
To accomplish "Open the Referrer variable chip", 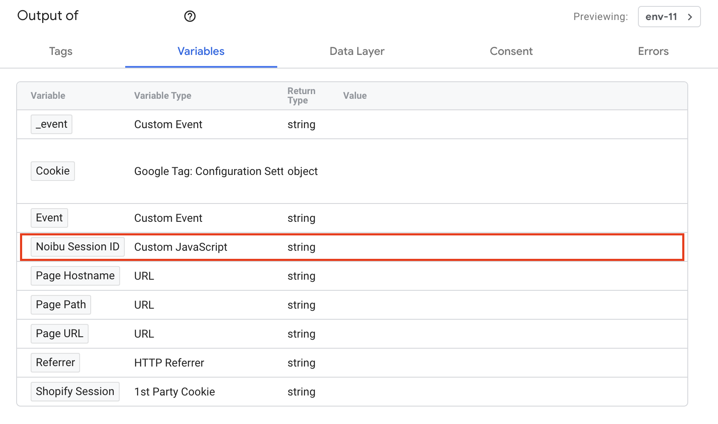I will click(55, 363).
